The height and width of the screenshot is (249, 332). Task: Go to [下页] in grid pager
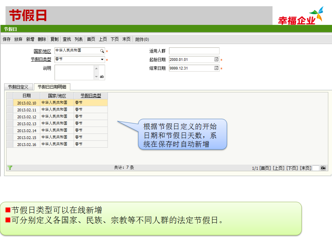coord(292,168)
